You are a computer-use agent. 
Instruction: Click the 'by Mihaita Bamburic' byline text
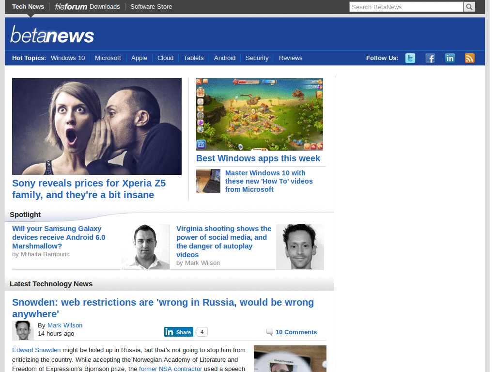(x=41, y=254)
